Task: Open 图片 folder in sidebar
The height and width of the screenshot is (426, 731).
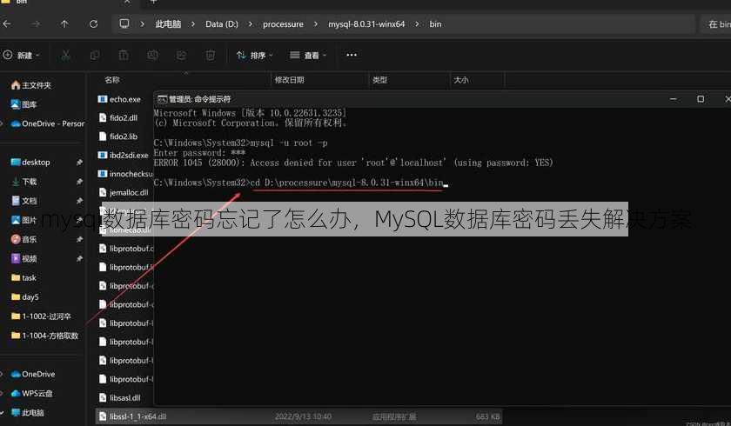Action: coord(23,220)
